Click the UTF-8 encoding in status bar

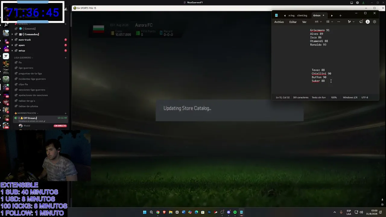[x=365, y=97]
